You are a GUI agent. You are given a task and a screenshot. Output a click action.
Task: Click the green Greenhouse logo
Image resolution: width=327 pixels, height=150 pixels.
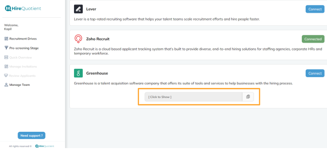click(78, 73)
